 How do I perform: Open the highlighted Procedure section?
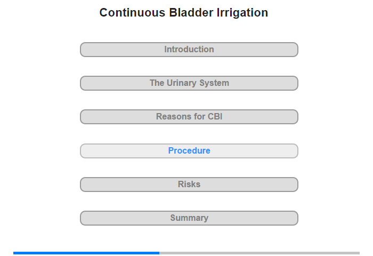click(189, 151)
